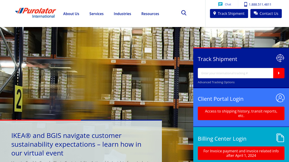
Task: Click the Client Portal Login heading
Action: [x=220, y=99]
